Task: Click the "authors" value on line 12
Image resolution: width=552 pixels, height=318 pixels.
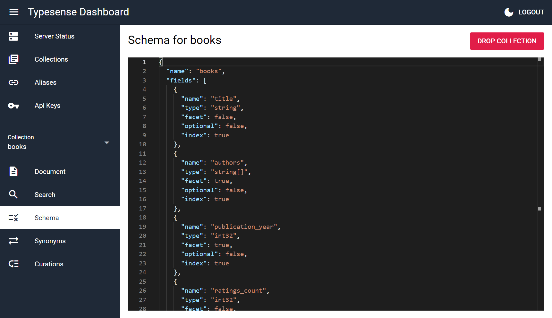Action: pos(227,163)
